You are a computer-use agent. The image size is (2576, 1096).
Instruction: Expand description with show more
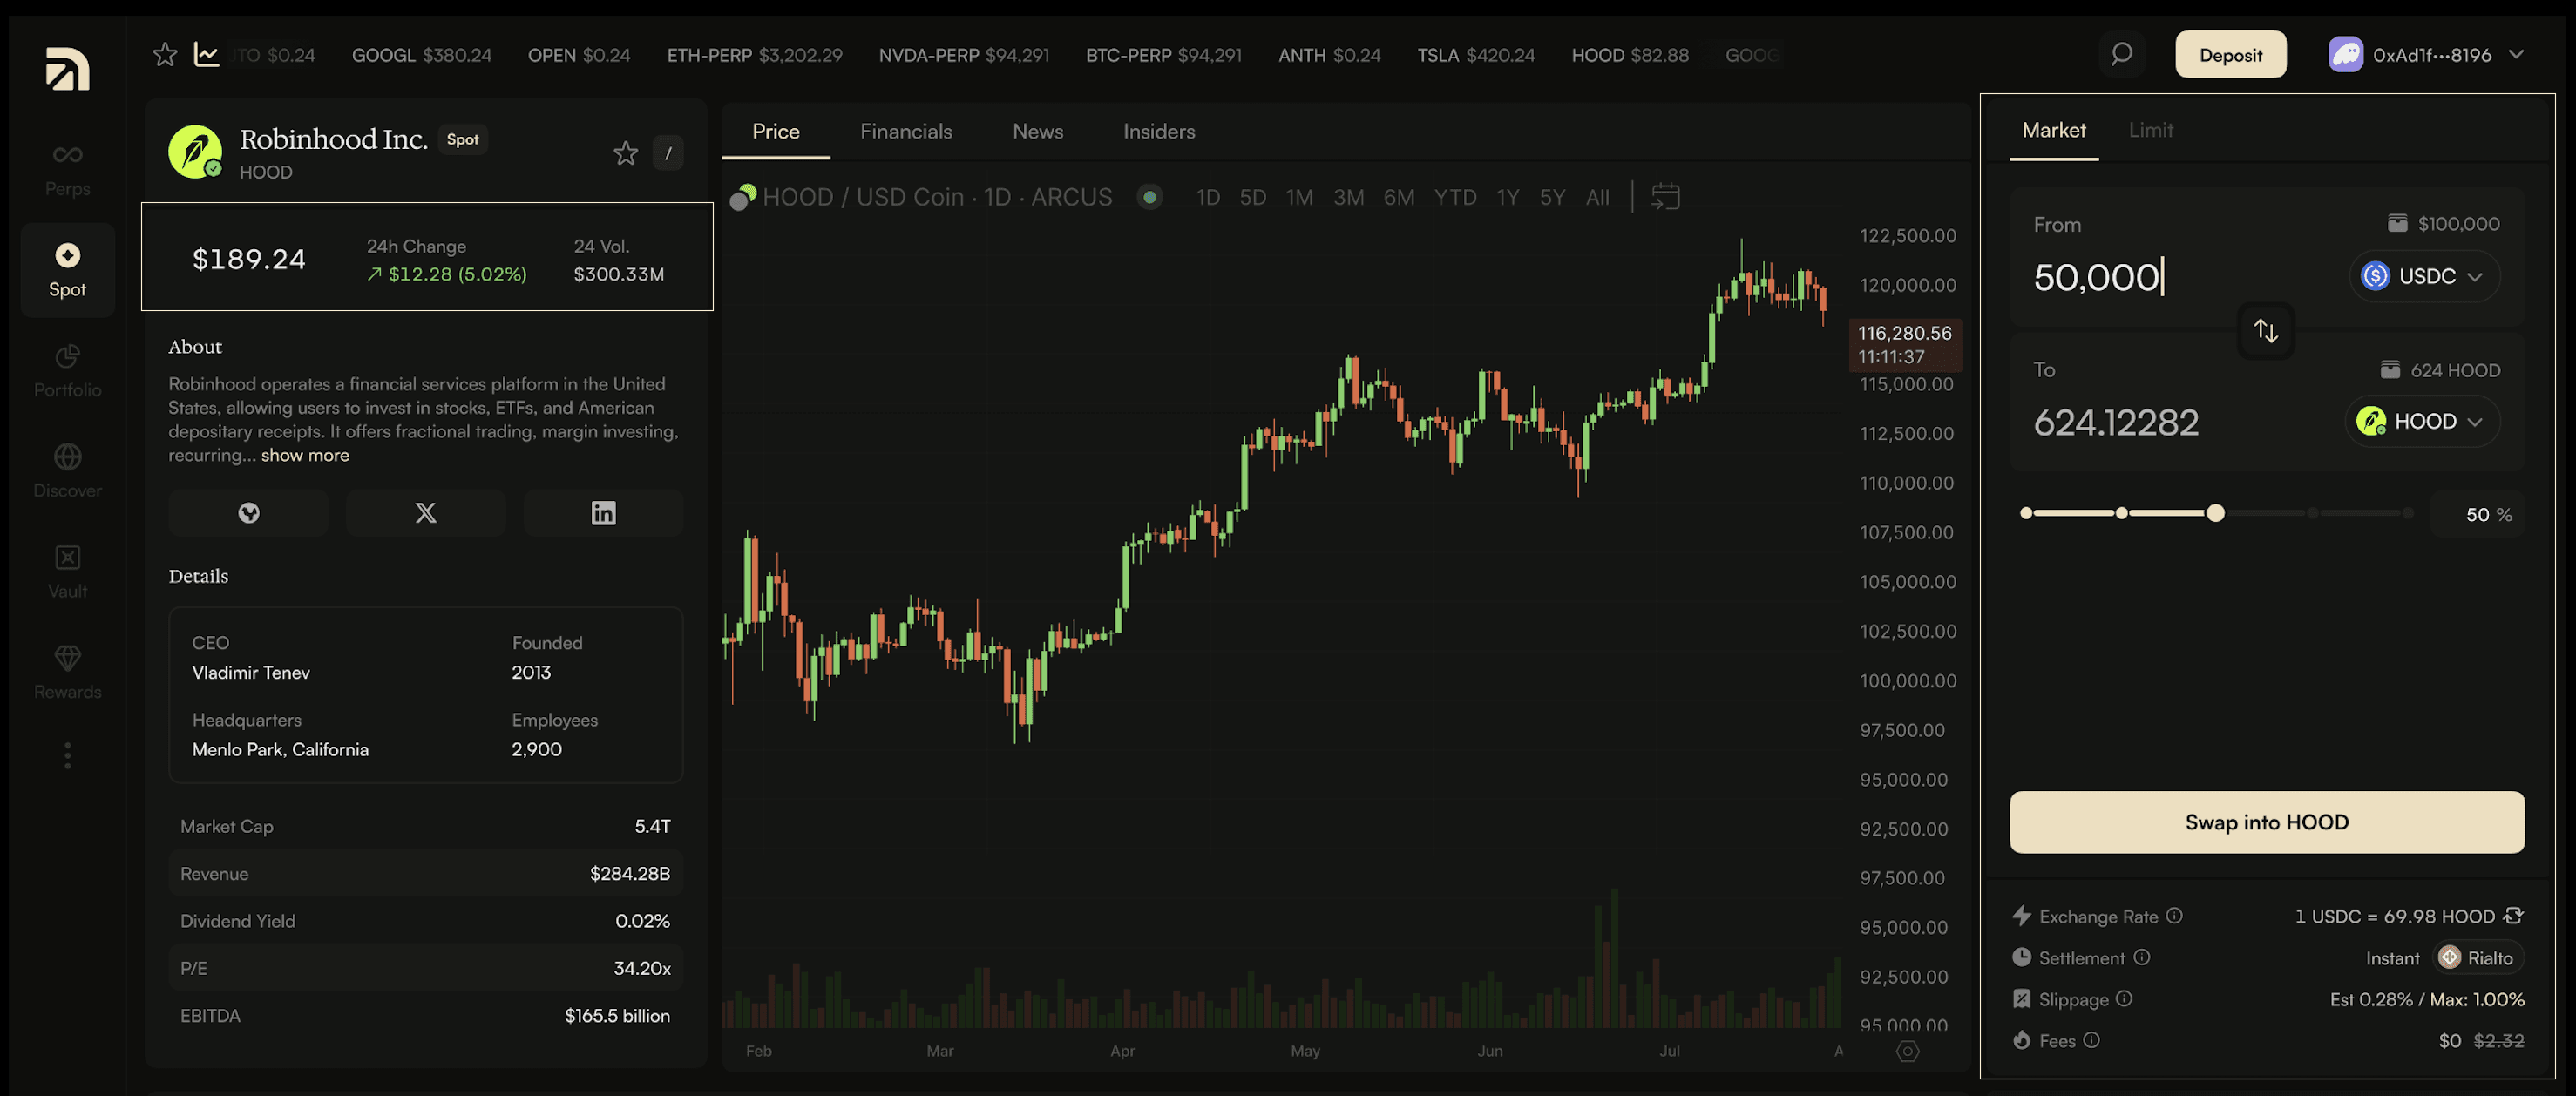305,455
